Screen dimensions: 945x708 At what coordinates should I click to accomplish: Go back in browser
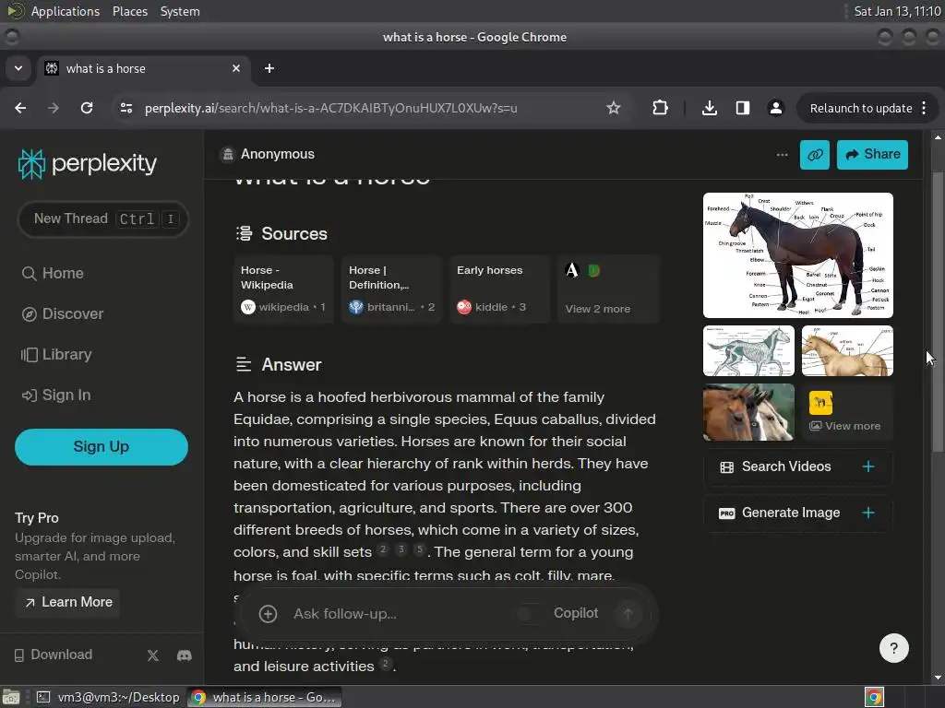pos(20,108)
